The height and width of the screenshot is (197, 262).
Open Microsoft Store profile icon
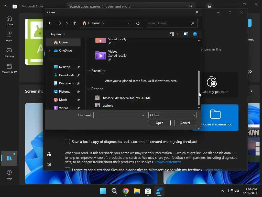[209, 6]
